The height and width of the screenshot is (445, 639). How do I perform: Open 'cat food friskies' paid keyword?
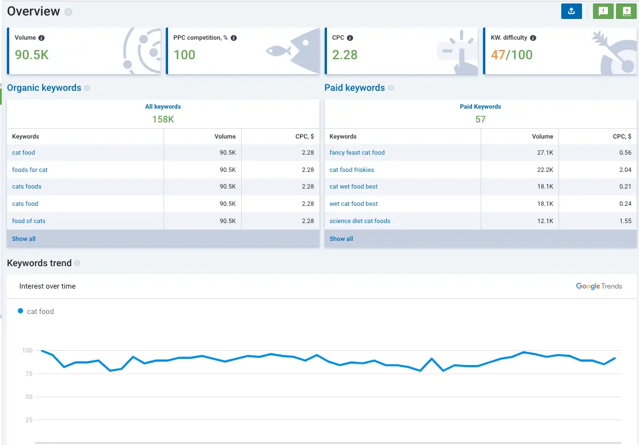click(x=352, y=170)
